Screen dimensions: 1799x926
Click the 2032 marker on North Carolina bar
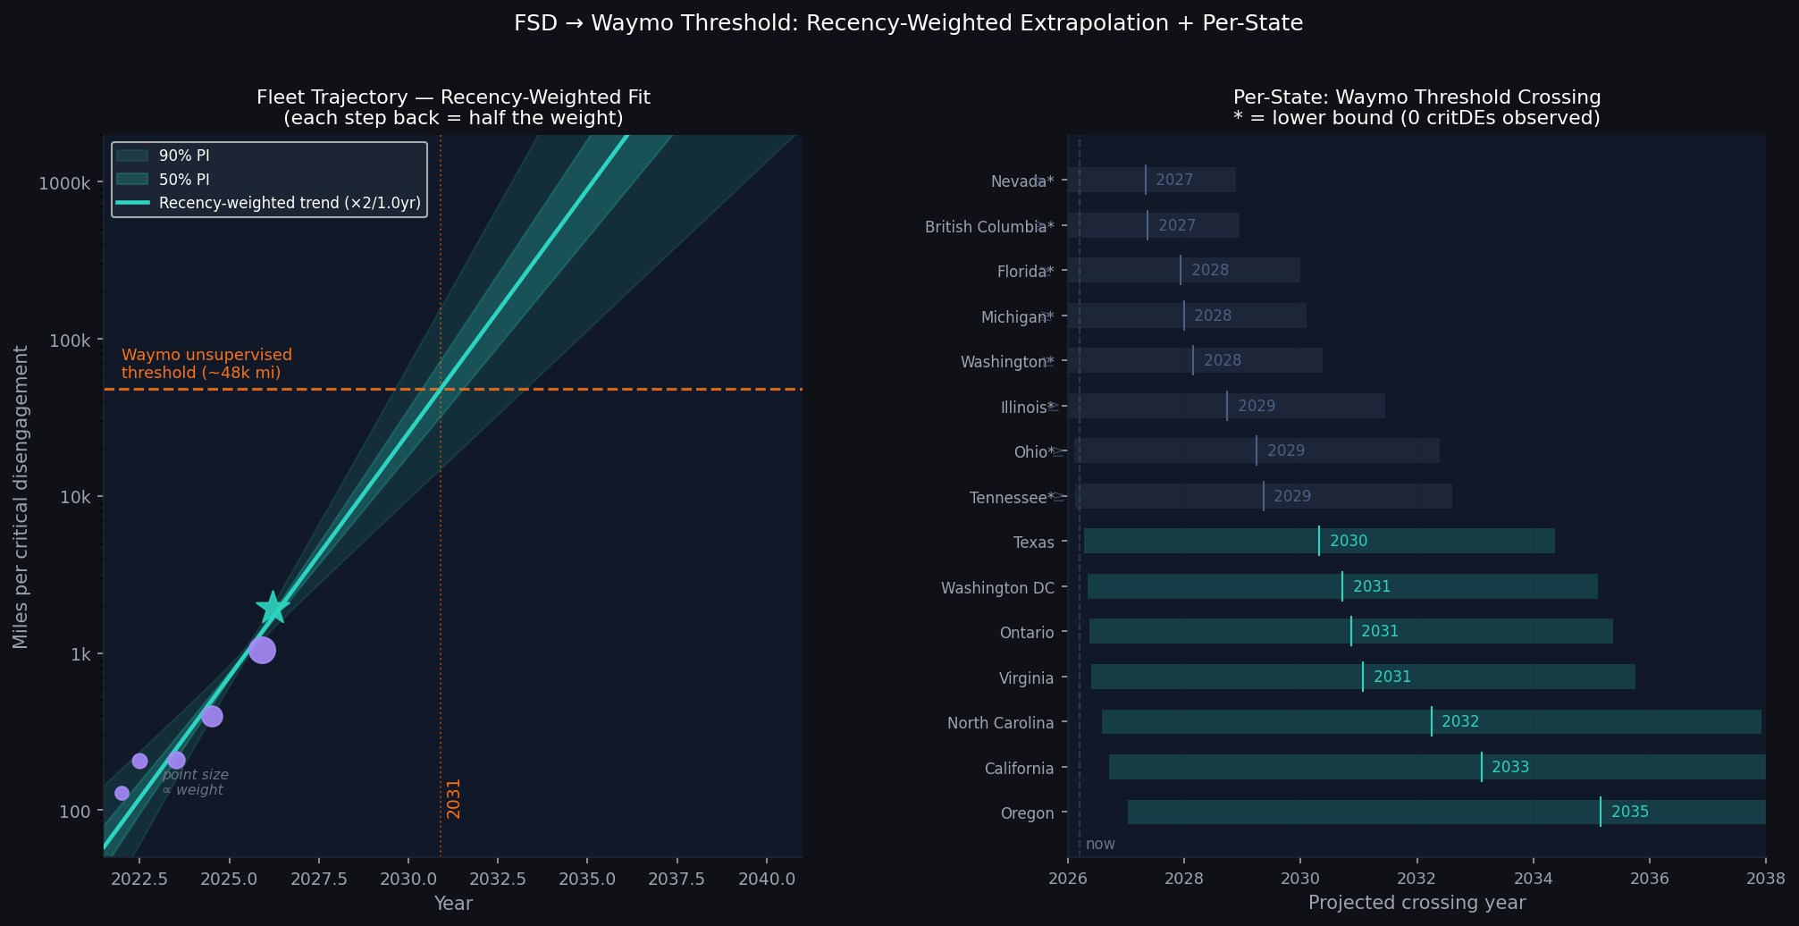click(x=1432, y=721)
